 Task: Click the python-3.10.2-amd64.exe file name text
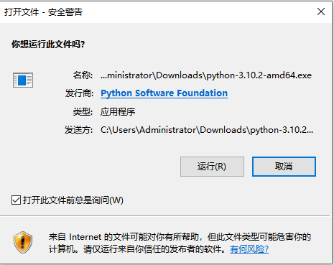point(259,75)
